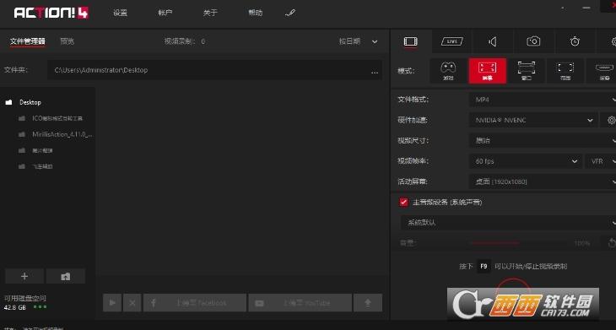616x330 pixels.
Task: Select the red full screen recording mode
Action: 487,71
